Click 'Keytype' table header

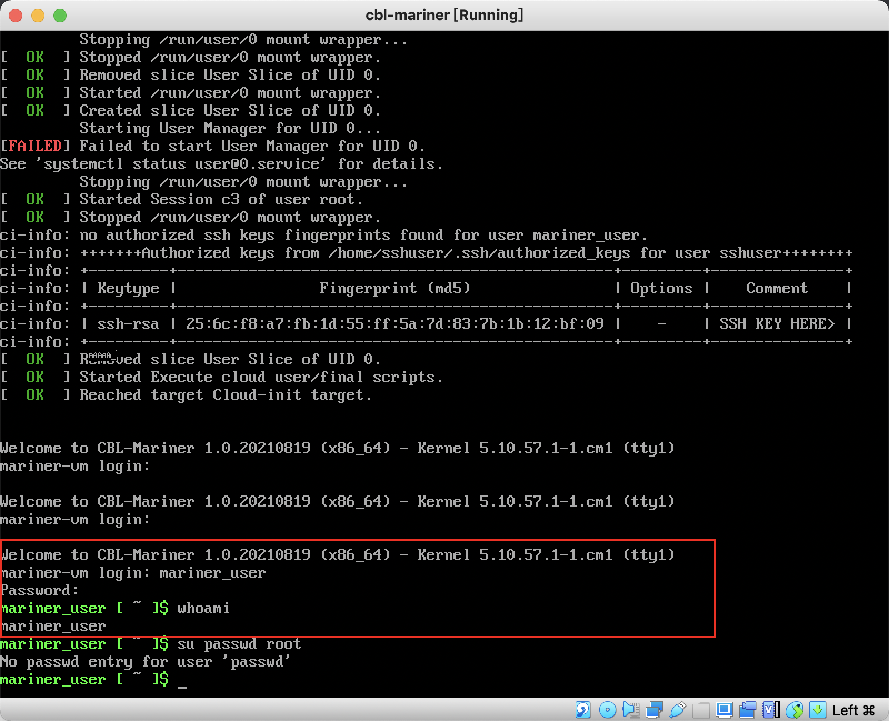[x=128, y=288]
